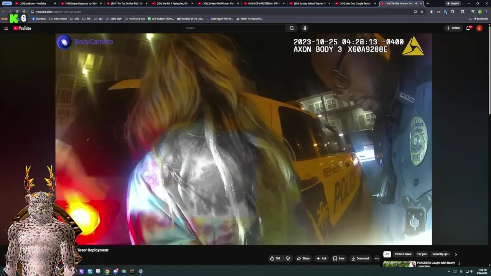Click the BodyCamPro video frame to pause
This screenshot has height=276, width=491.
point(244,139)
